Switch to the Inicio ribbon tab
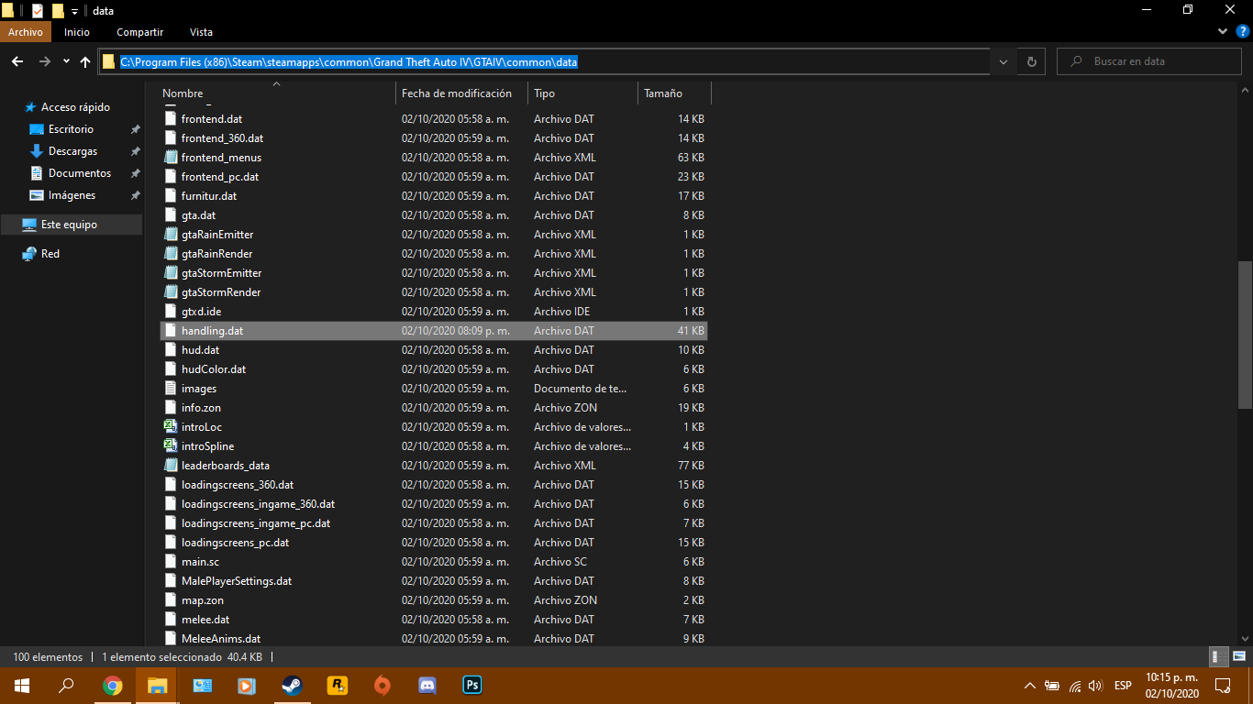Image resolution: width=1253 pixels, height=704 pixels. coord(77,32)
